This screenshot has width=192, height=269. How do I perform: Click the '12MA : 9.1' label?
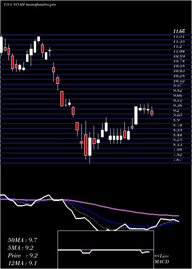[22, 263]
